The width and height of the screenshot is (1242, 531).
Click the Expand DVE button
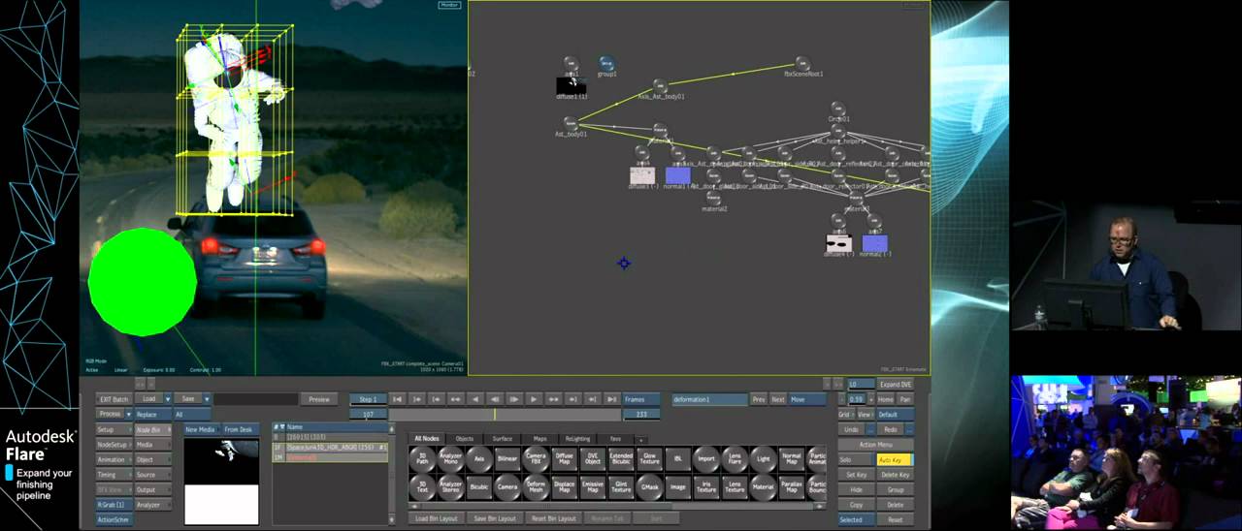pos(894,384)
